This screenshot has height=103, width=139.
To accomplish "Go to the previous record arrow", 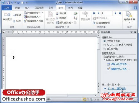I will [99, 13].
